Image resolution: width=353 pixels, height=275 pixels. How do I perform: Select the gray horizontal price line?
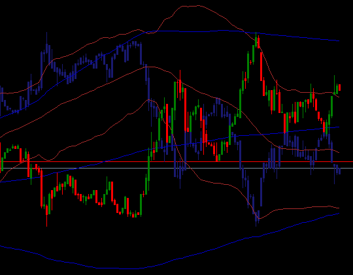tap(176, 168)
